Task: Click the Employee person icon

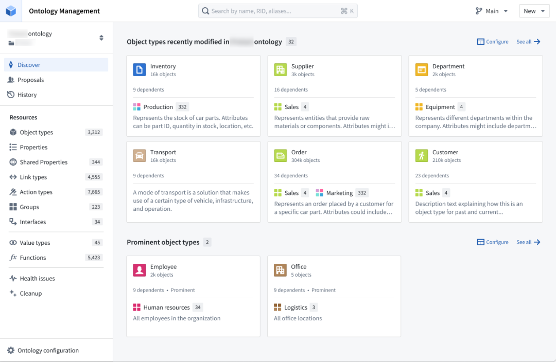Action: pos(140,270)
